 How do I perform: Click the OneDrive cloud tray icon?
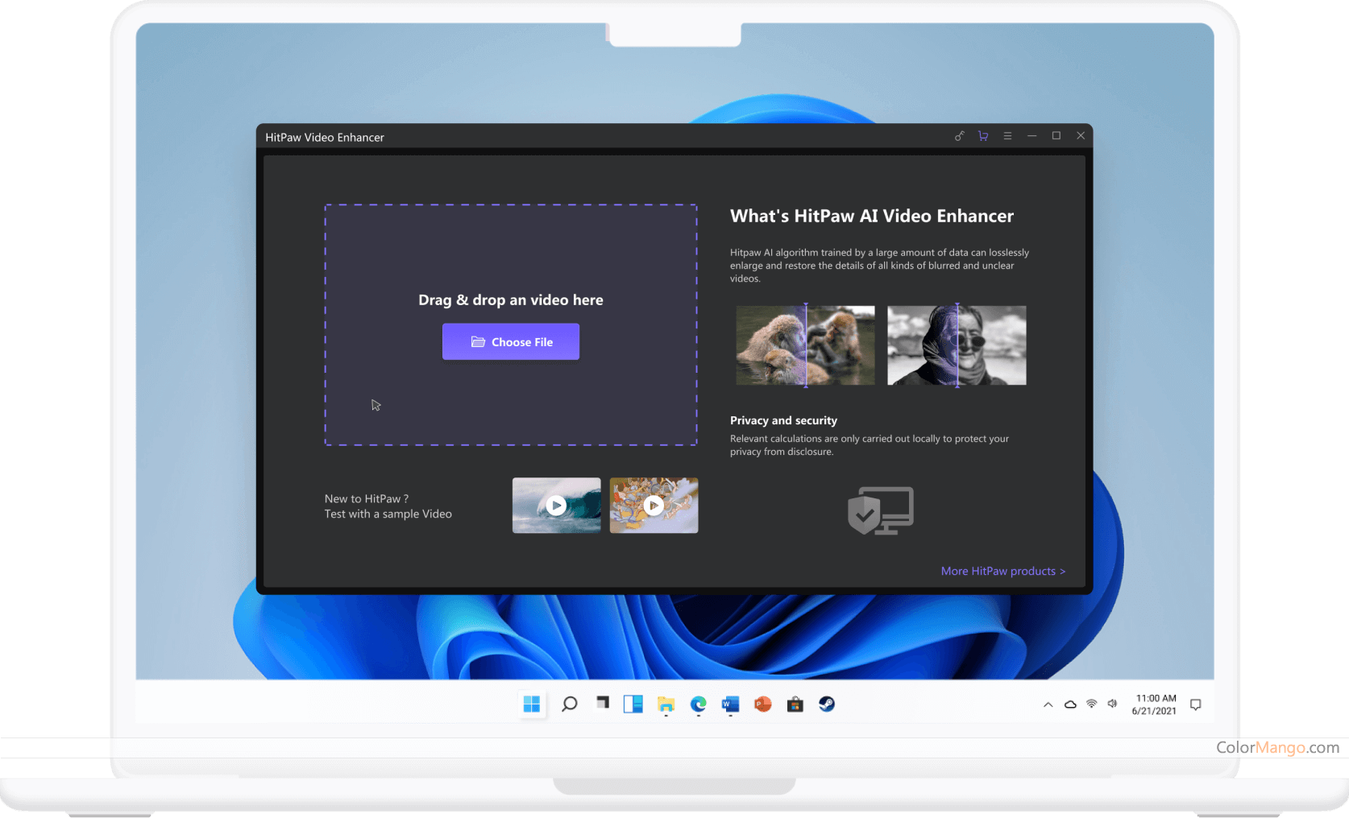click(1070, 704)
